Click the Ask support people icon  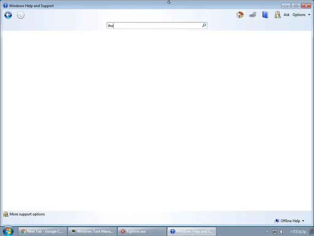(278, 15)
